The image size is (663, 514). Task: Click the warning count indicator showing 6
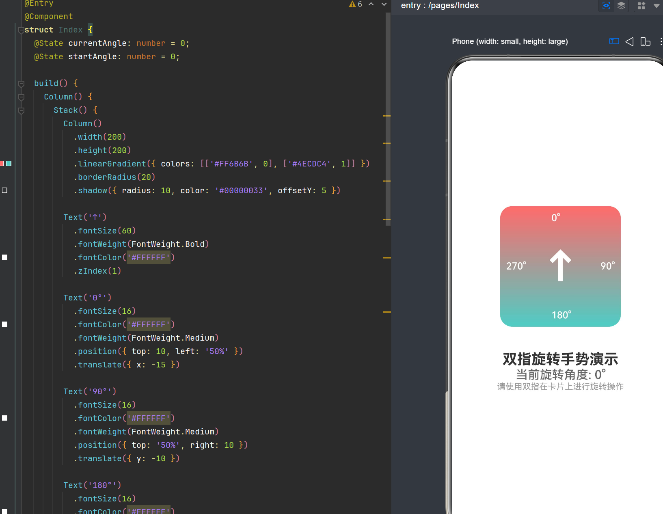point(356,4)
